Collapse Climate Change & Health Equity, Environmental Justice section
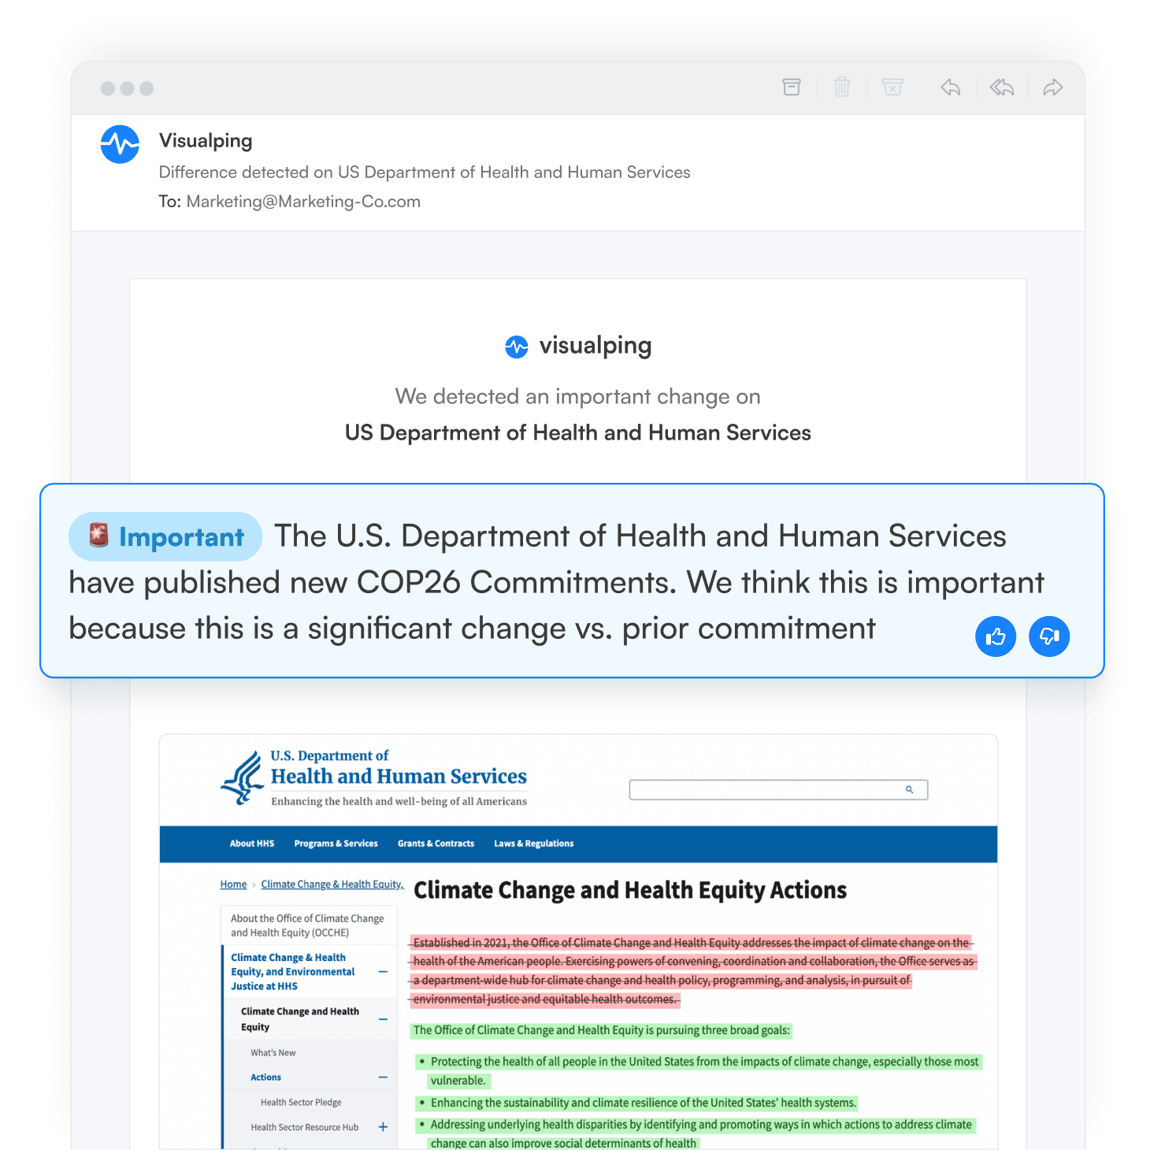 click(x=383, y=972)
